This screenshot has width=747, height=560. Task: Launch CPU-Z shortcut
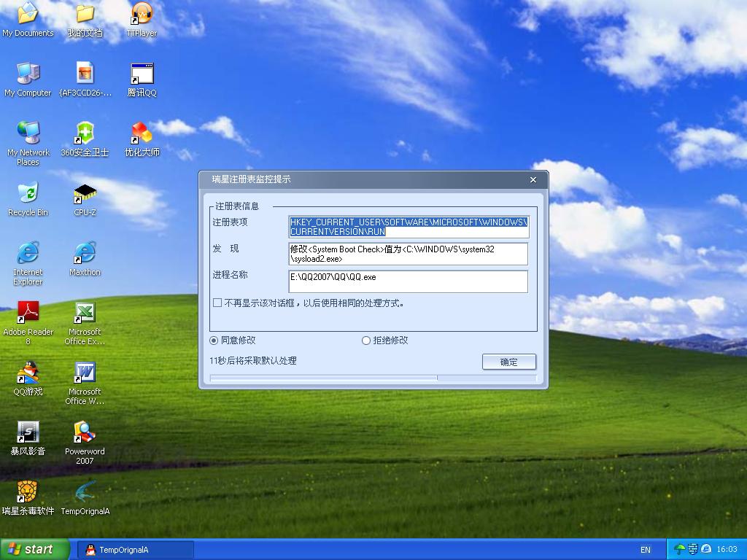(85, 199)
